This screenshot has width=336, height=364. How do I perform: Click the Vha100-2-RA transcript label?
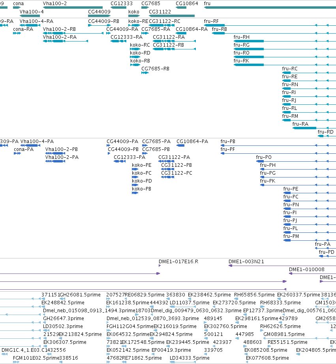pos(60,37)
